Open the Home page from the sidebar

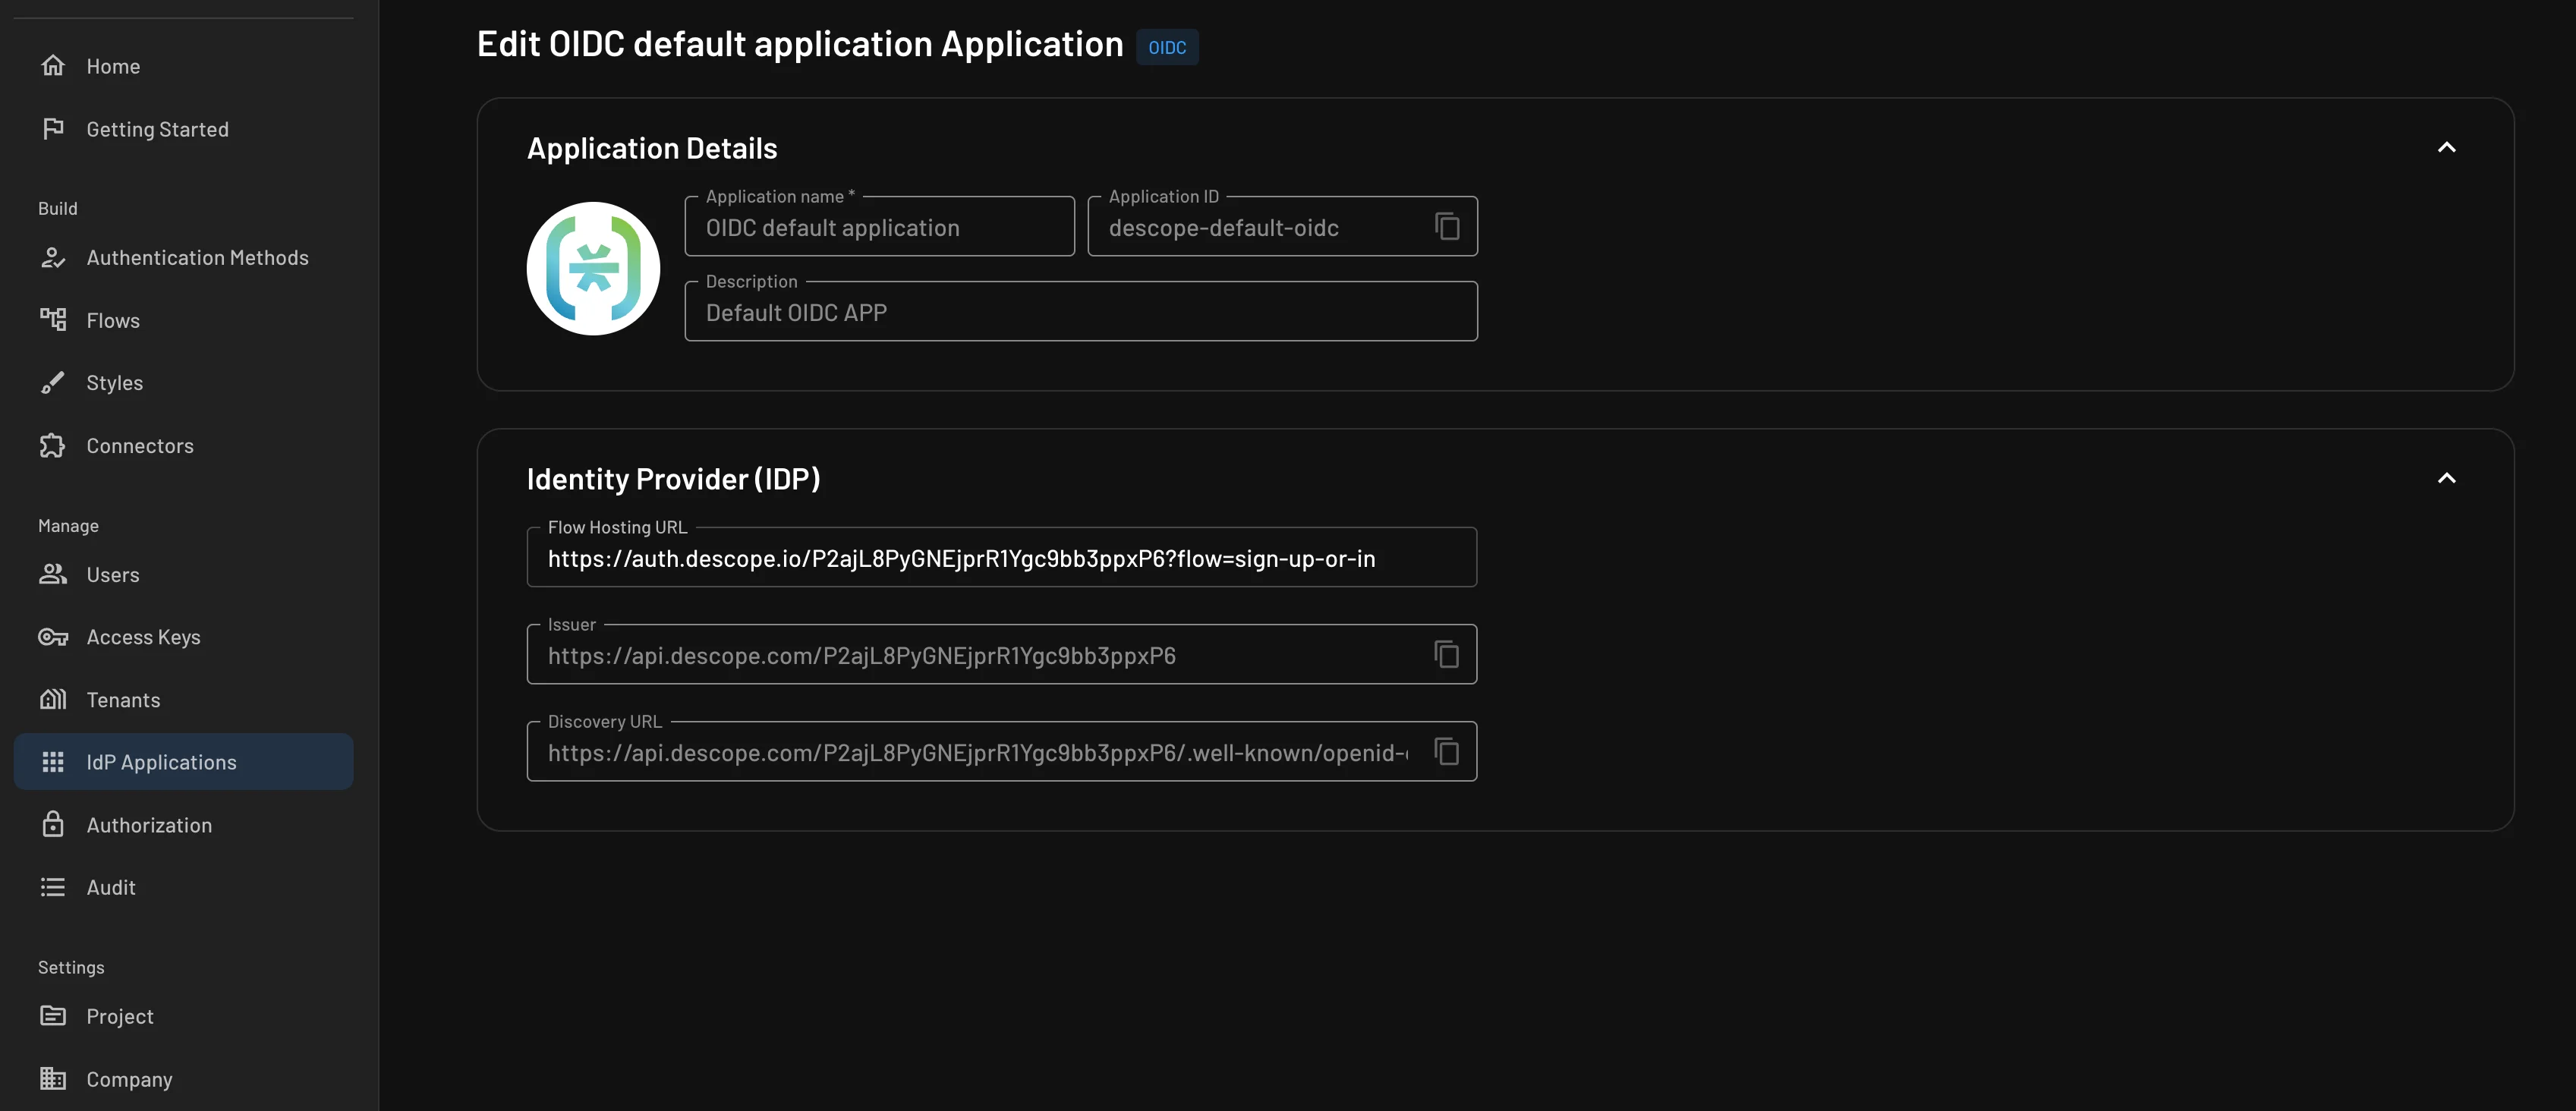113,66
